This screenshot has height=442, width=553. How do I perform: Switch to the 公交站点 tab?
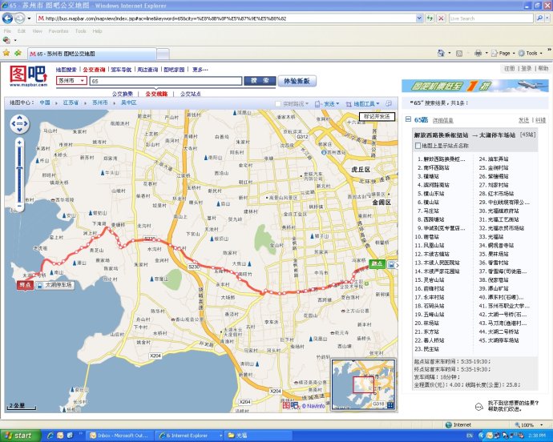click(190, 93)
